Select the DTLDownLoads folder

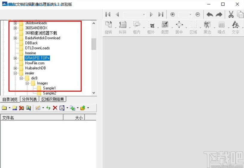pos(37,48)
